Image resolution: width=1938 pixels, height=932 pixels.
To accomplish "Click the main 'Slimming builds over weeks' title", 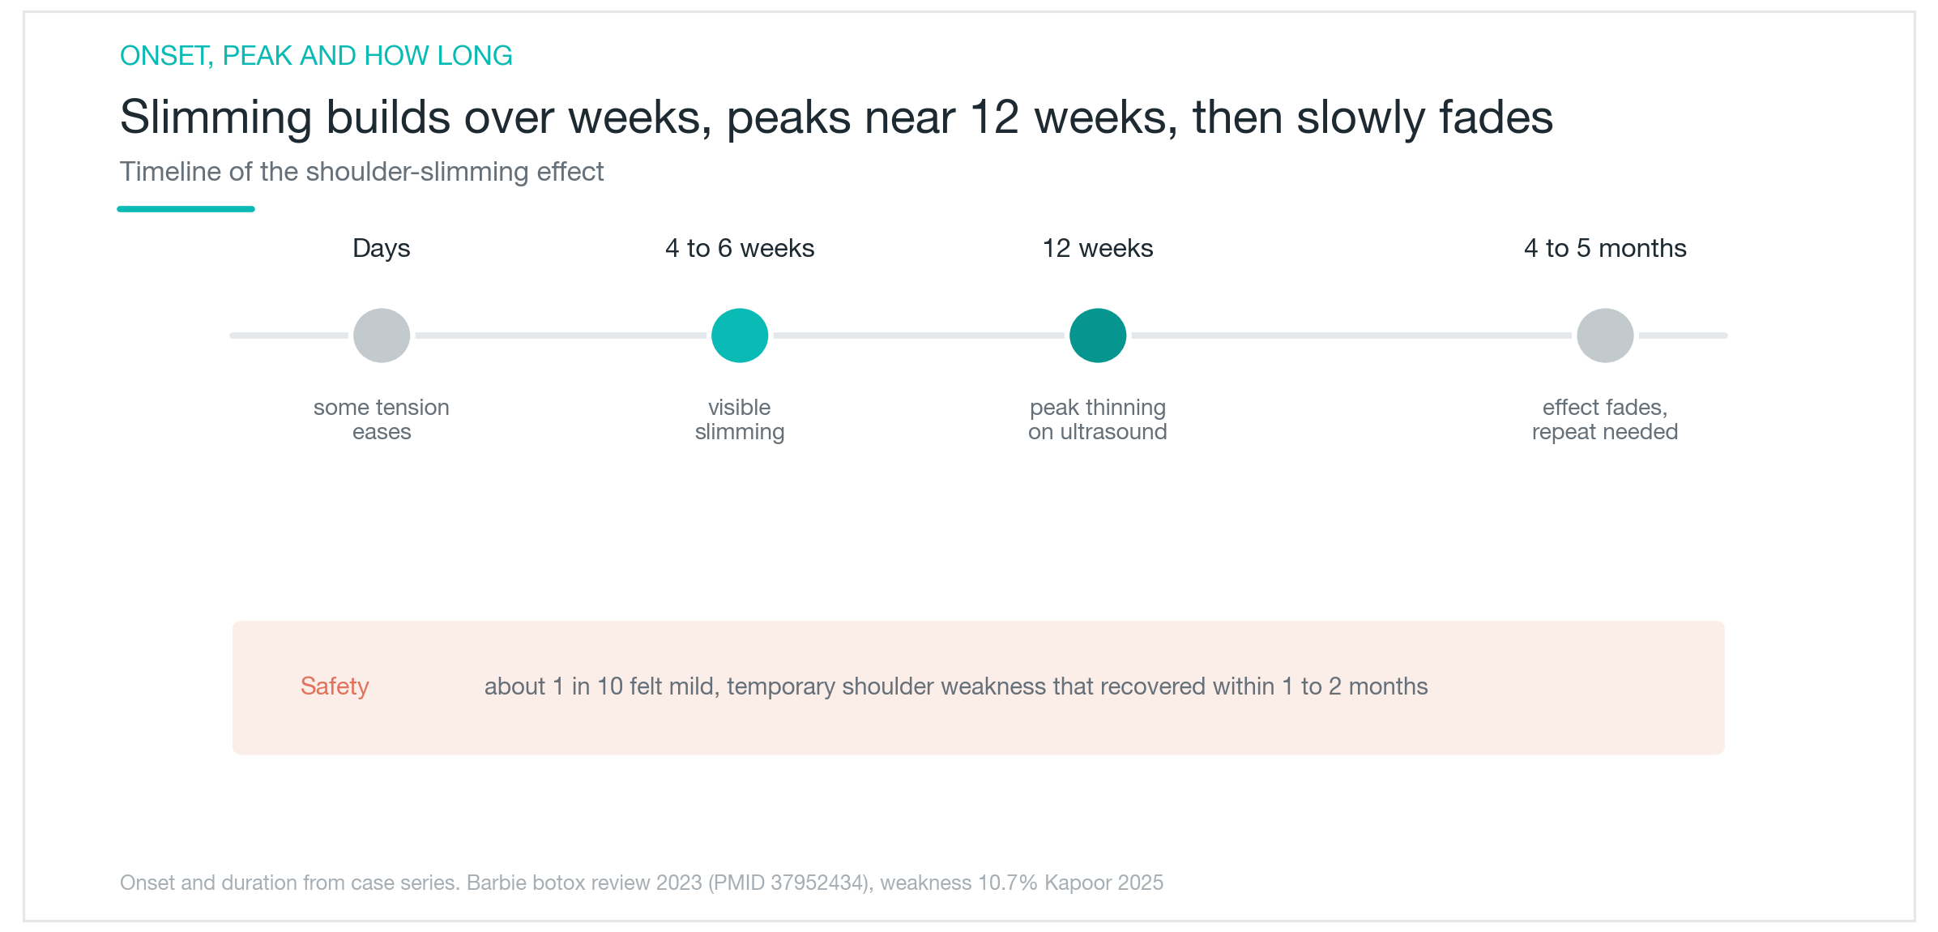I will pos(836,117).
